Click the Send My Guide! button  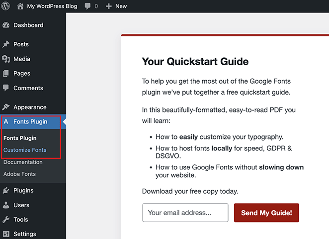tap(266, 213)
